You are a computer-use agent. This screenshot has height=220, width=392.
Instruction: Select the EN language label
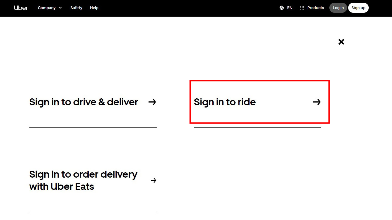(290, 8)
